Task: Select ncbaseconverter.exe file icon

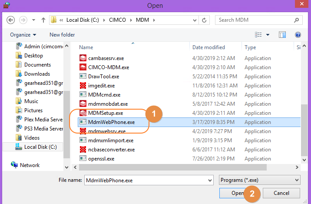Action: click(83, 149)
